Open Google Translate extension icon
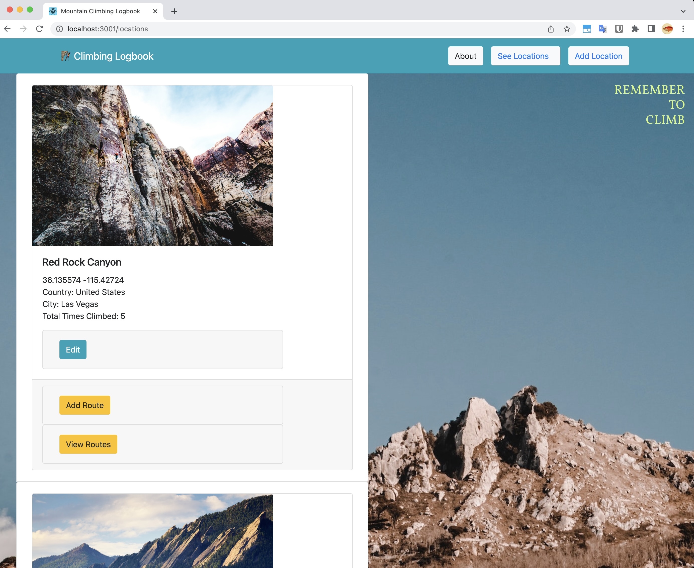 click(603, 29)
